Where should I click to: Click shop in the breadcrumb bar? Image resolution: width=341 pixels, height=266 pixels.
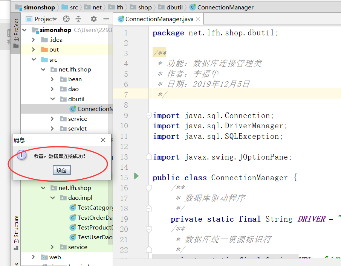(x=145, y=8)
